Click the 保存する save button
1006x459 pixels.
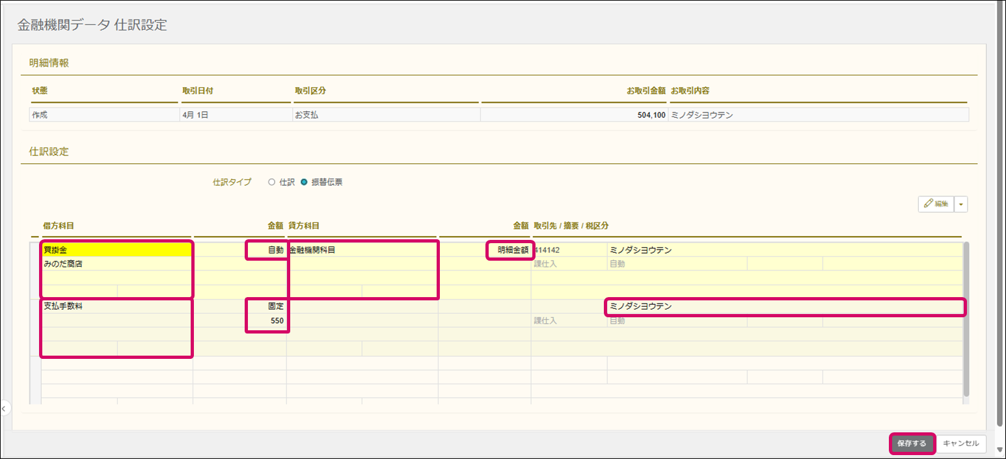pyautogui.click(x=912, y=443)
